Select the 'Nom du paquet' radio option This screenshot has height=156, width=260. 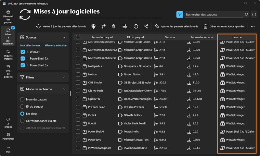point(22,99)
